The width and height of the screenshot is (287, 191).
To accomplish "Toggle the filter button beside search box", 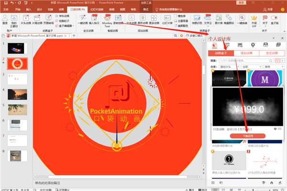I will (277, 61).
